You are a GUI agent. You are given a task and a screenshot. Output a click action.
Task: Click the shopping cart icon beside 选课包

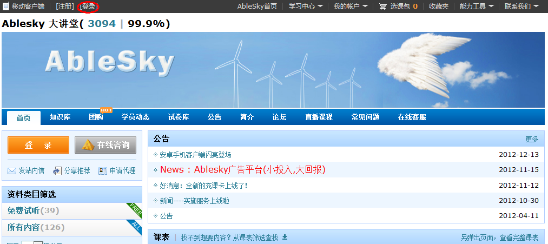pos(383,6)
